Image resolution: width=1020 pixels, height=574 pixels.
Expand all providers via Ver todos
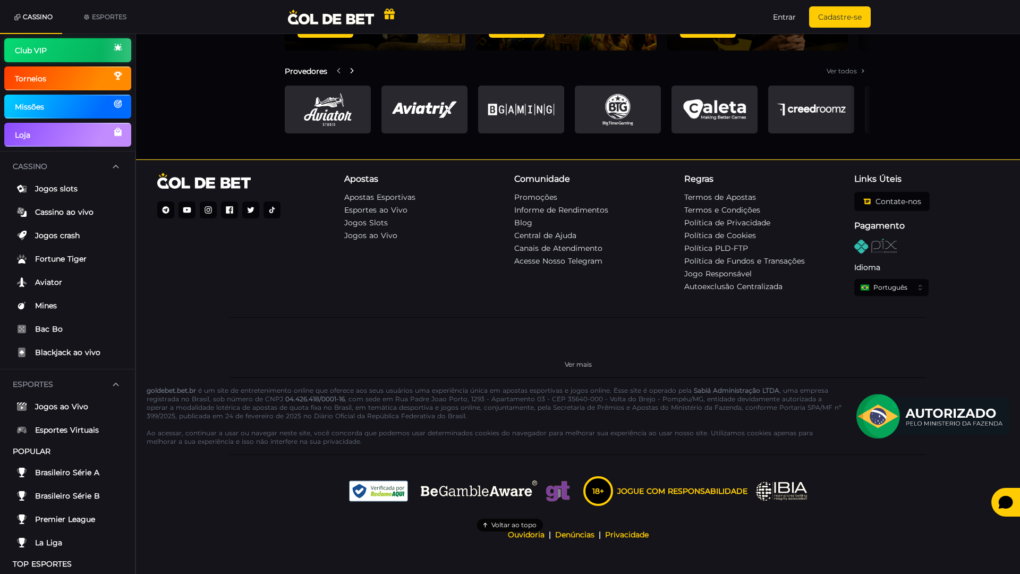(x=846, y=71)
